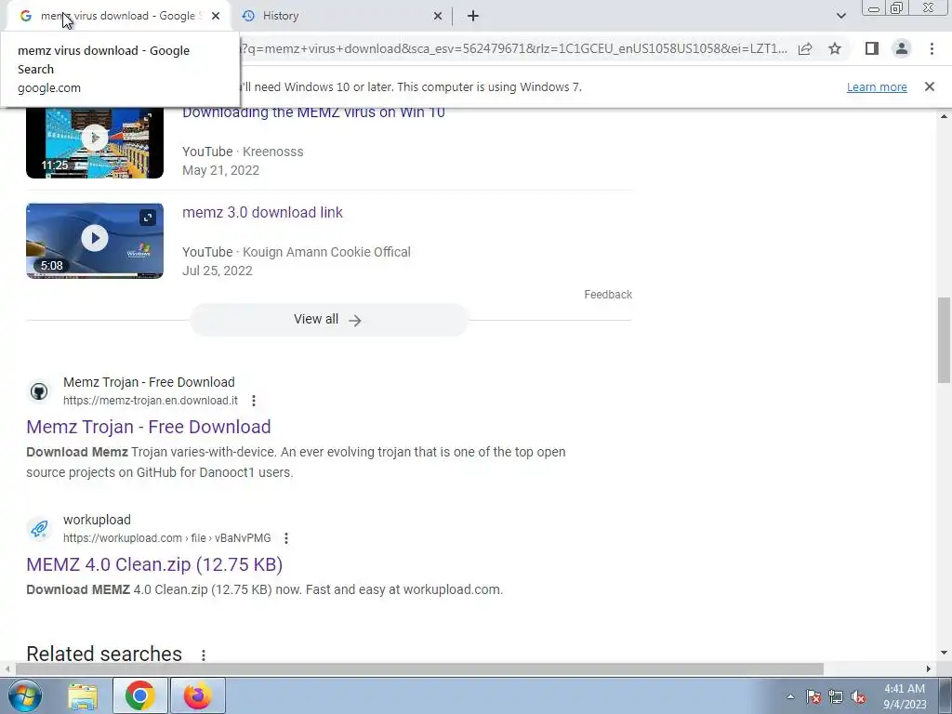This screenshot has width=952, height=714.
Task: Open the Chrome profile avatar menu
Action: [x=902, y=48]
